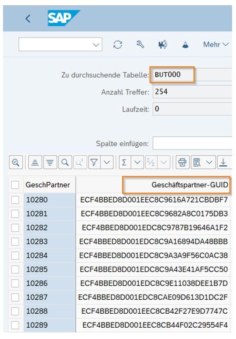Click the export download icon
This screenshot has height=339, width=236.
click(x=223, y=163)
